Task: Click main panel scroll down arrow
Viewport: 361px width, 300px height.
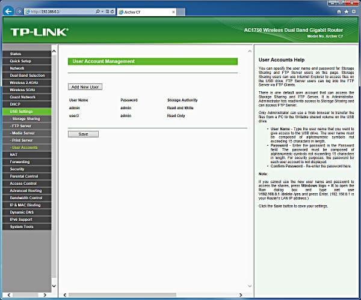Action: pos(250,286)
